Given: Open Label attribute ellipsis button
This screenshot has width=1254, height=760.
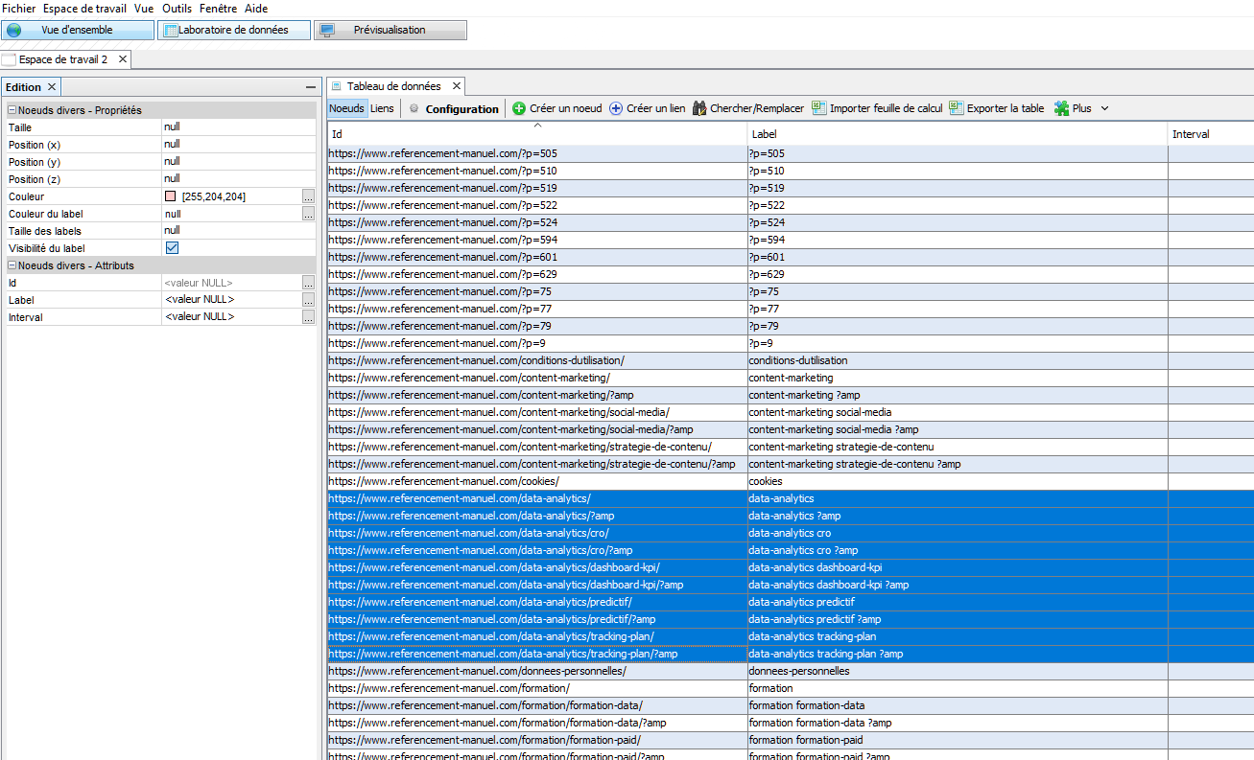Looking at the screenshot, I should 308,300.
